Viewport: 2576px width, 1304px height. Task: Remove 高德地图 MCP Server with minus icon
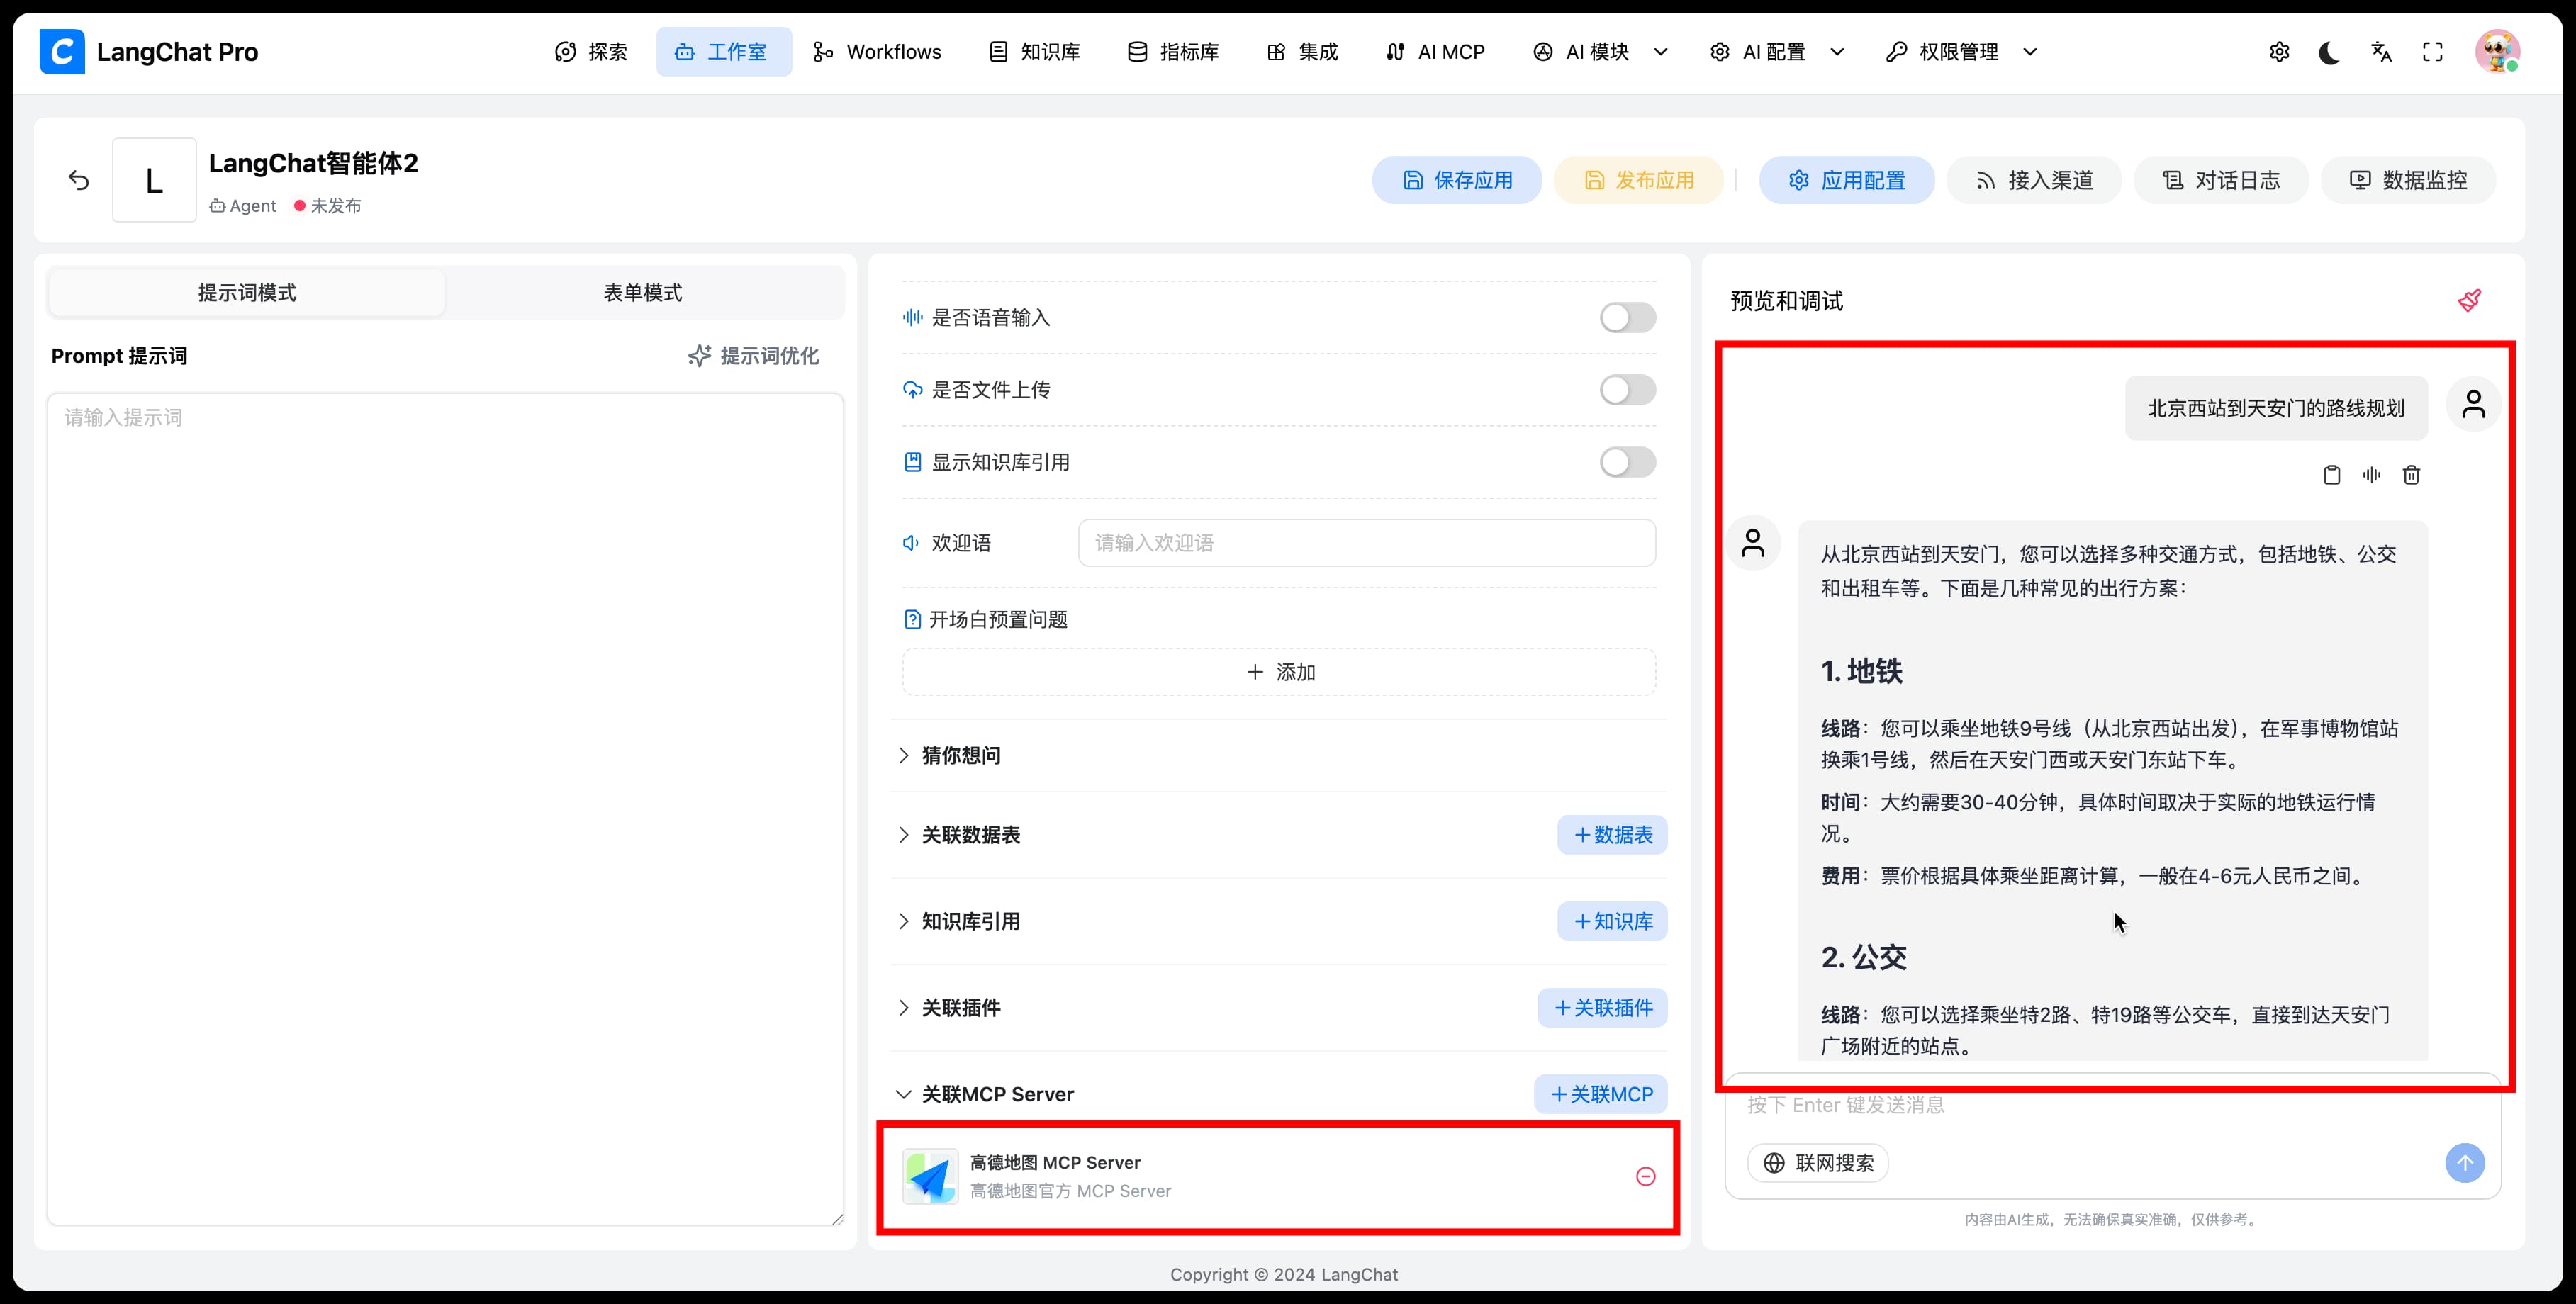pos(1645,1176)
